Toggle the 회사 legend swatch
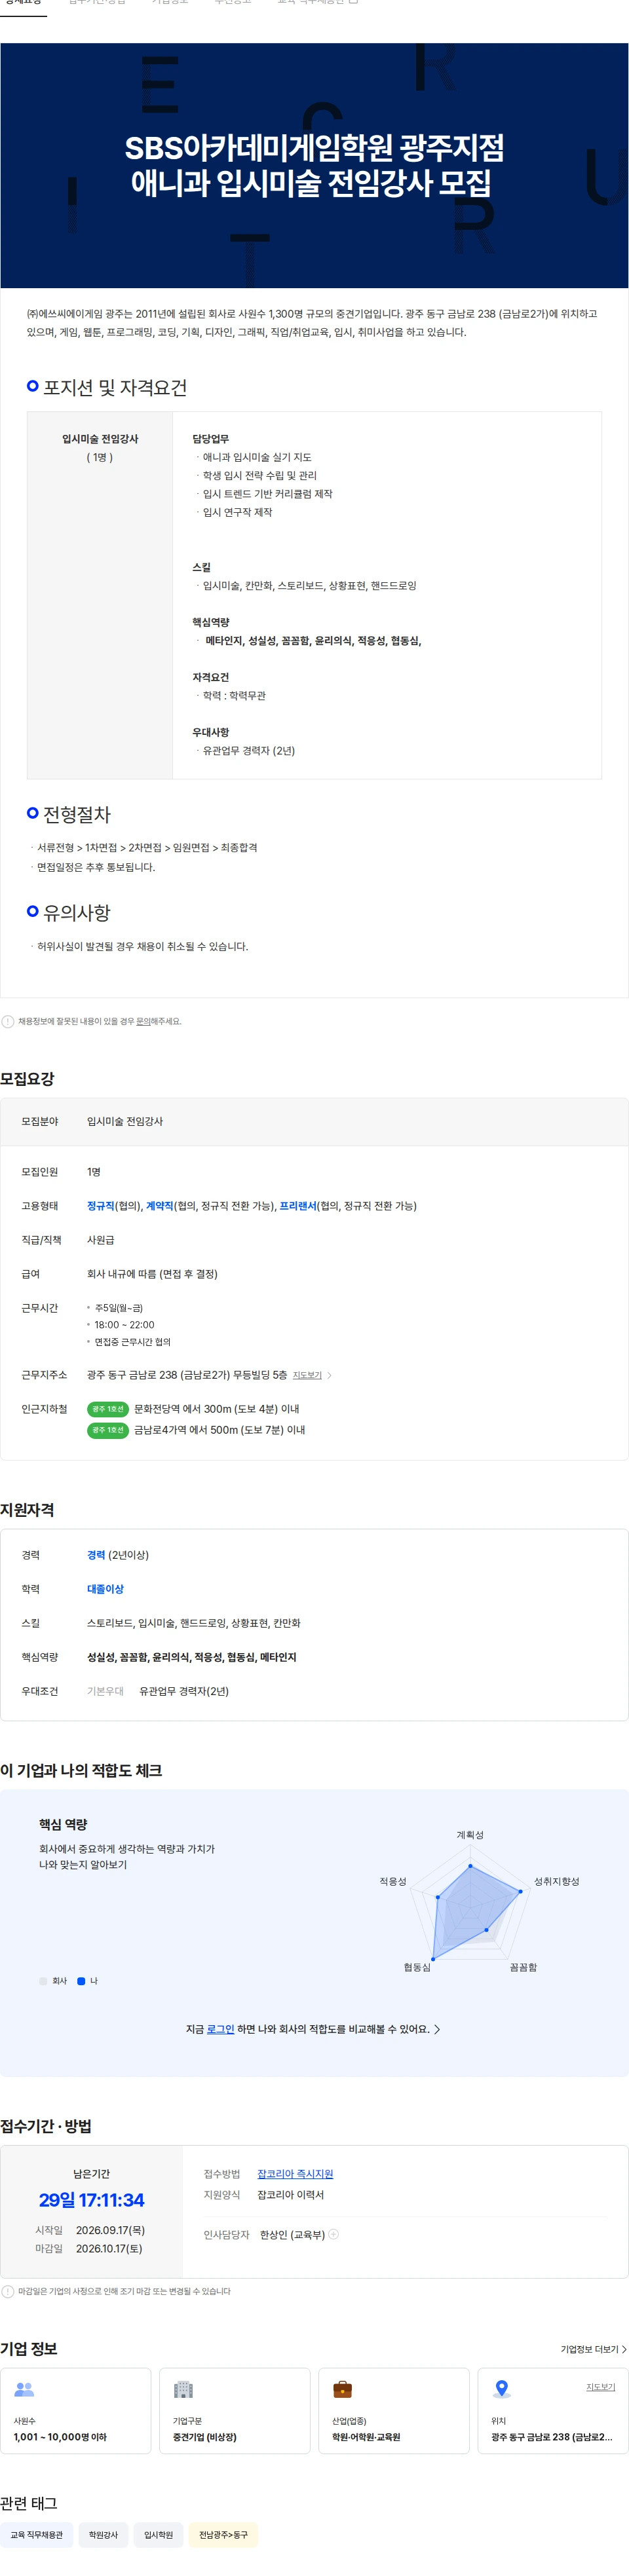629x2576 pixels. coord(43,1981)
